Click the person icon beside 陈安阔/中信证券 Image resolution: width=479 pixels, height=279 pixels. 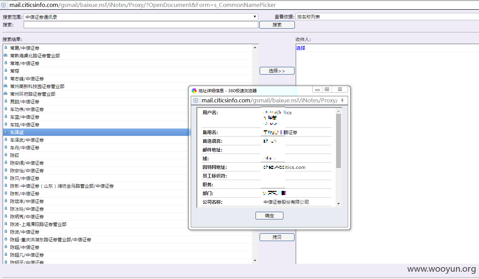(x=6, y=163)
